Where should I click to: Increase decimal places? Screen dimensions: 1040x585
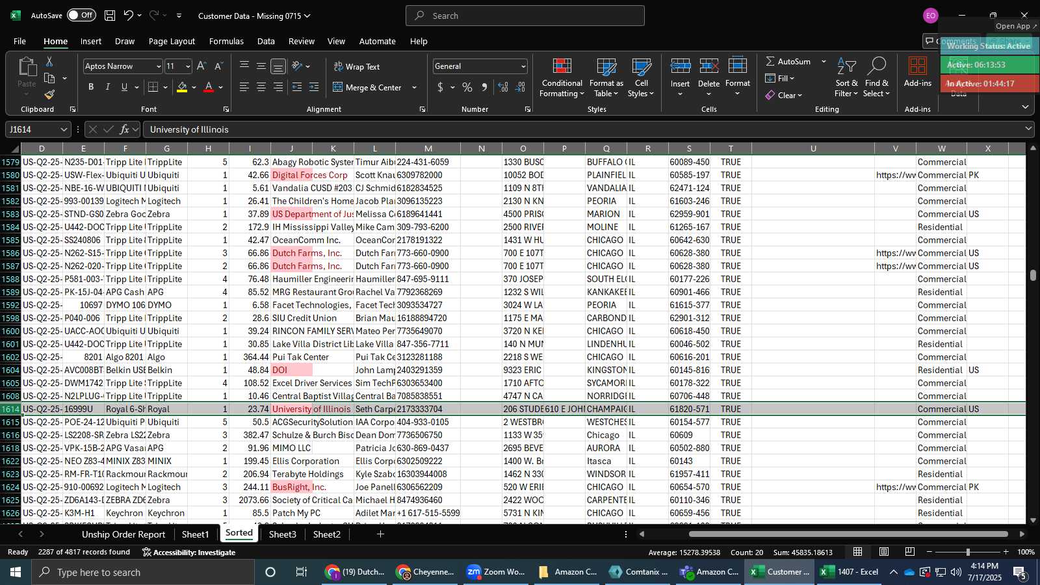(x=503, y=87)
